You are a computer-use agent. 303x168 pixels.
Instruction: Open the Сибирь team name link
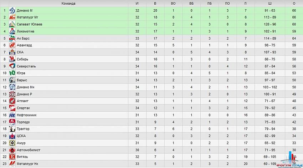point(22,59)
